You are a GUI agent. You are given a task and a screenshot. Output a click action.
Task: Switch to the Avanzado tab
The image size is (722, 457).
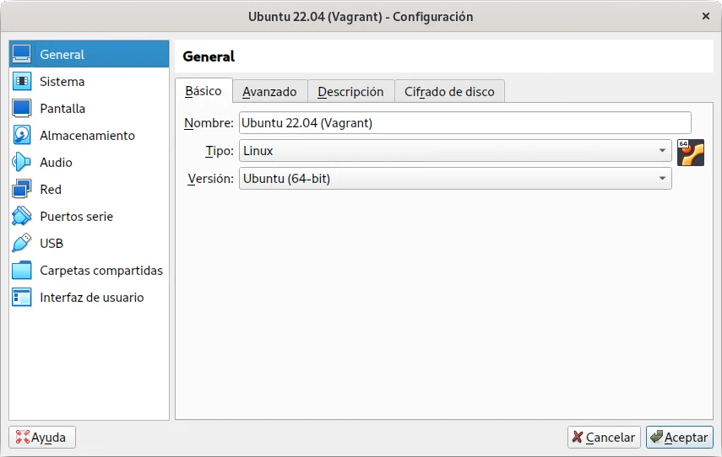269,92
